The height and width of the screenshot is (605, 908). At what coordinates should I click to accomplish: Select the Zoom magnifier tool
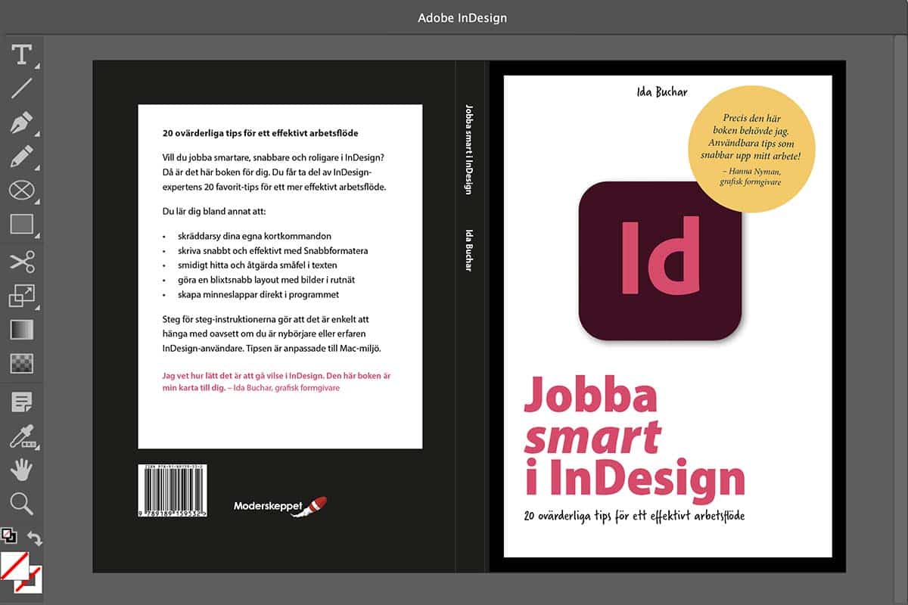click(x=21, y=504)
